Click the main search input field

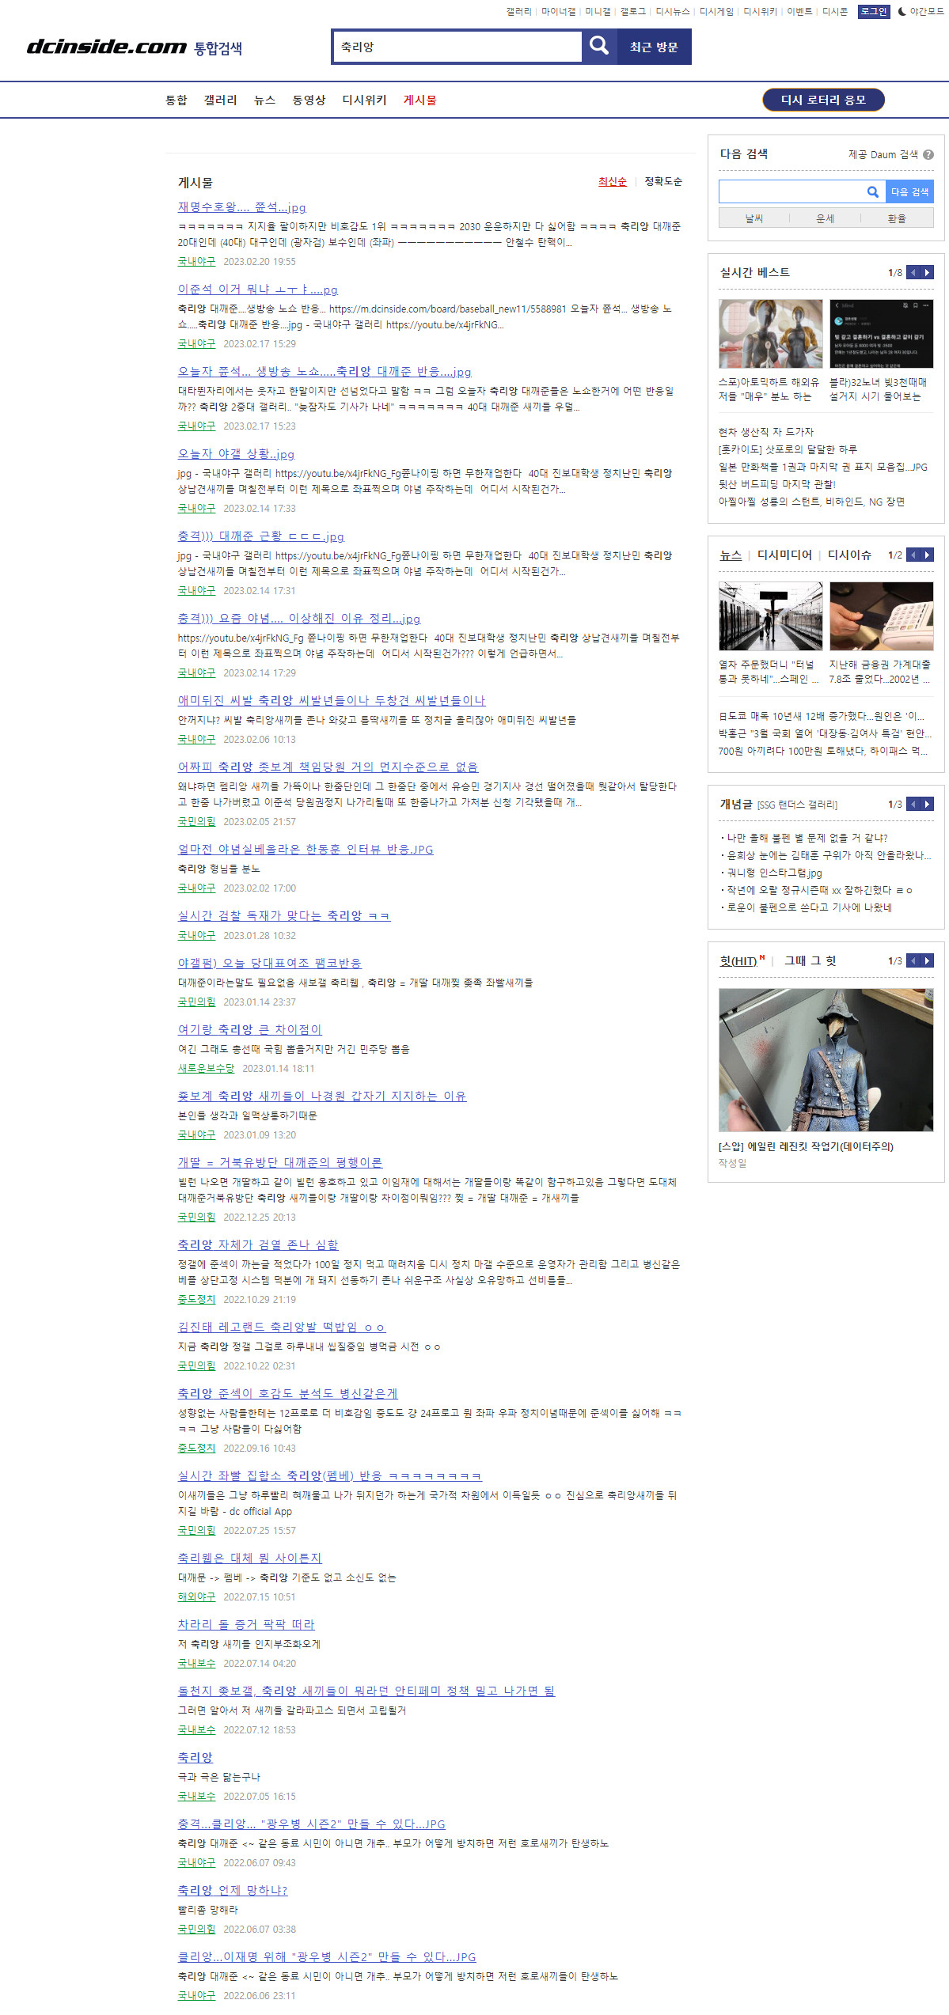point(457,47)
